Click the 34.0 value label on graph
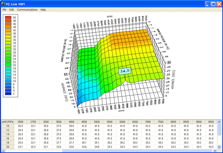223x153 pixels. (125, 71)
